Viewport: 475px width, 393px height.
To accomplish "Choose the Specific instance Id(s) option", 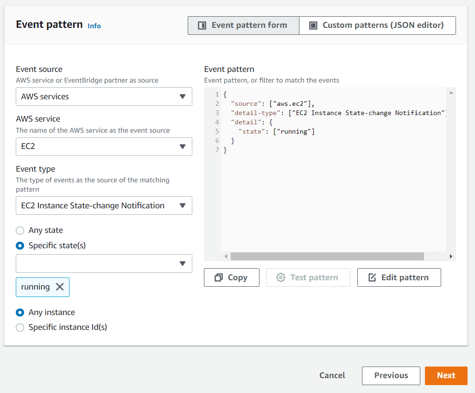I will 20,328.
